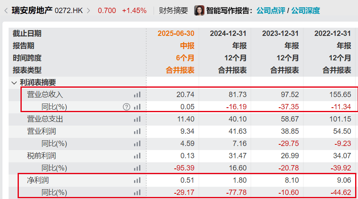Click chart icon for 净利润 同比(%) row
Viewport: 358px width, 199px height.
[137, 192]
